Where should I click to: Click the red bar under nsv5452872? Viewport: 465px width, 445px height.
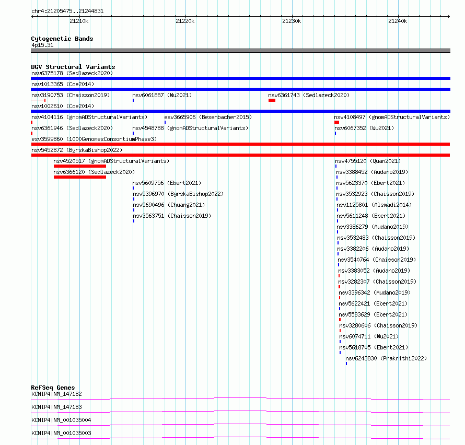pos(240,155)
